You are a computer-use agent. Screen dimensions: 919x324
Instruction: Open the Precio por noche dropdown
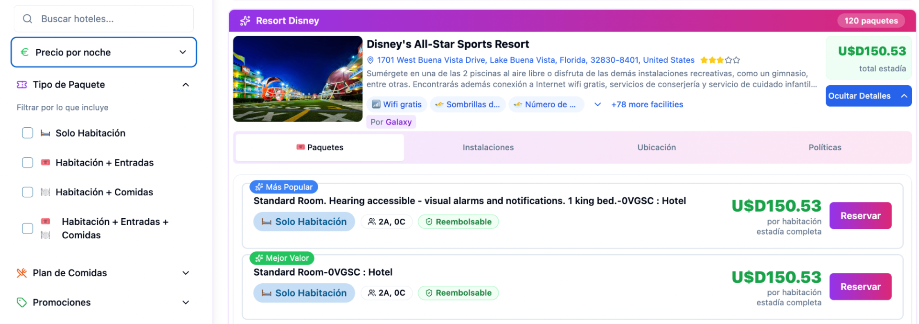104,52
